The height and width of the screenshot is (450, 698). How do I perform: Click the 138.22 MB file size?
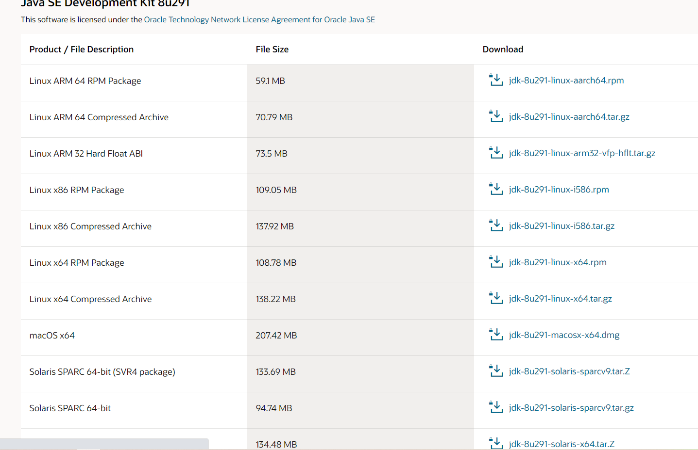pos(275,299)
